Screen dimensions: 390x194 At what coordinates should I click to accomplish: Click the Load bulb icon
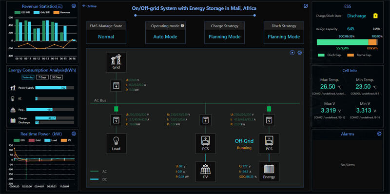[x=116, y=143]
